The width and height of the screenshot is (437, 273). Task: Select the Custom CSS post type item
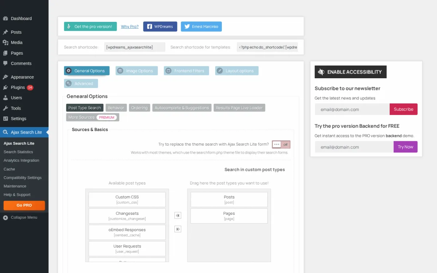click(x=127, y=199)
